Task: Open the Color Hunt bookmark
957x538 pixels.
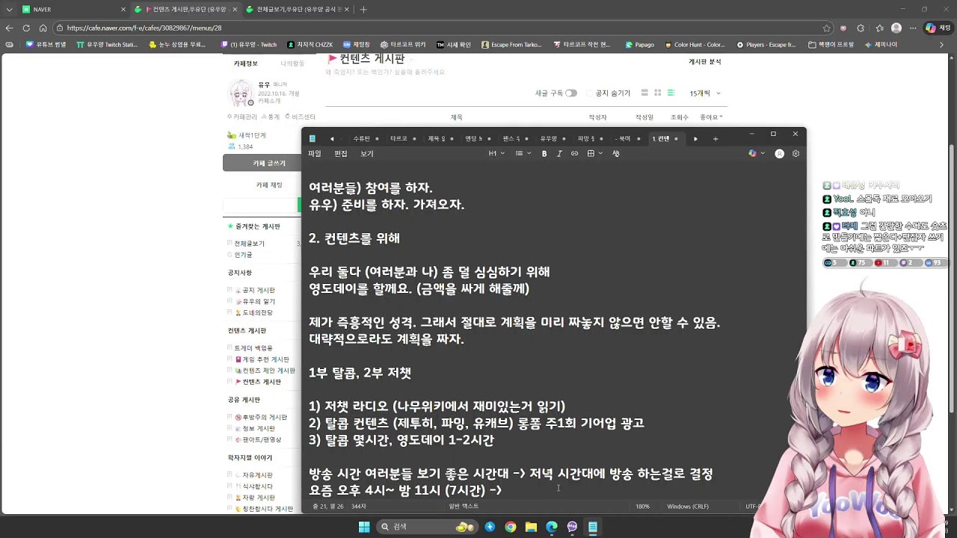Action: pyautogui.click(x=694, y=45)
